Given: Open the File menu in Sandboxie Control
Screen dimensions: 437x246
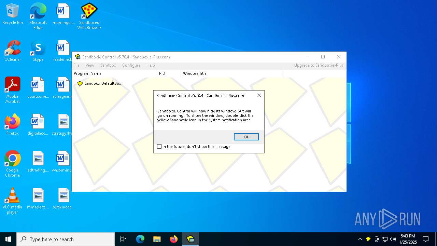Looking at the screenshot, I should pos(76,65).
